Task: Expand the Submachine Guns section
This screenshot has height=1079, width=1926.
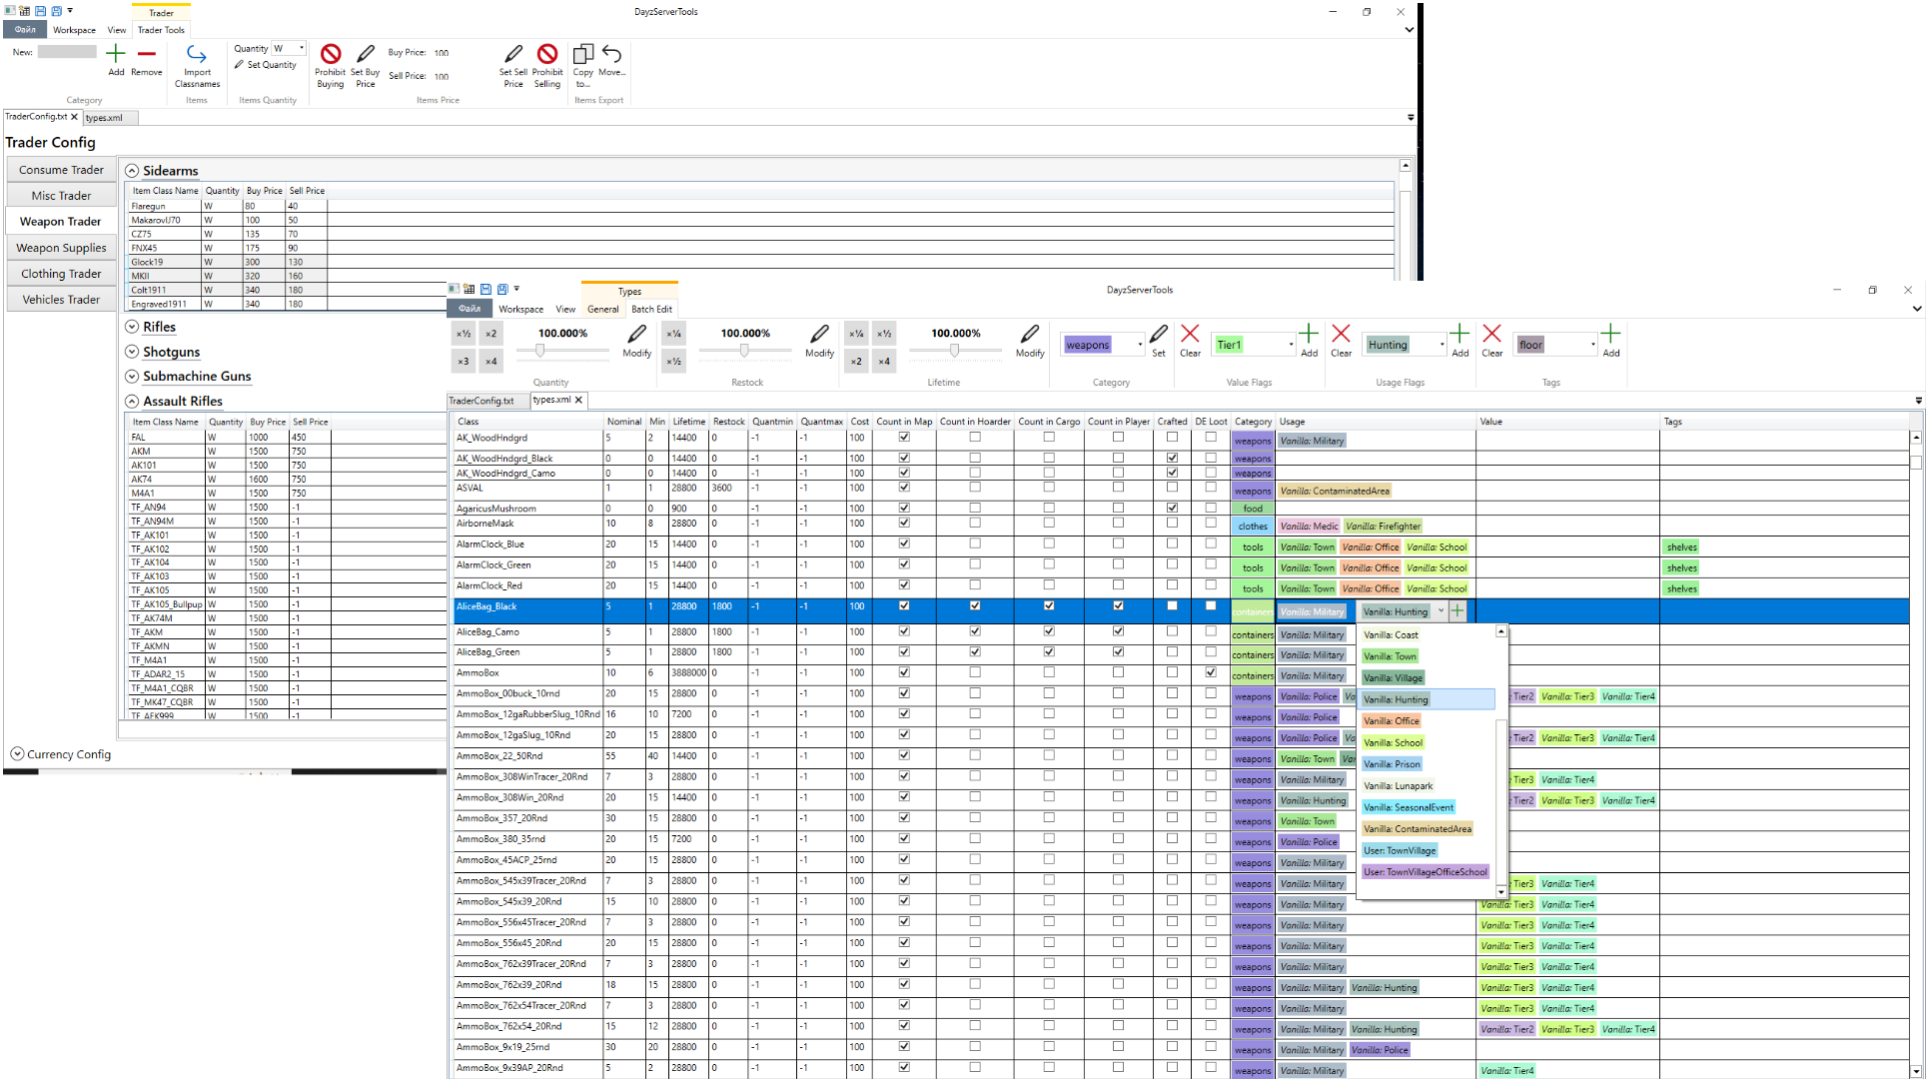Action: pos(132,377)
